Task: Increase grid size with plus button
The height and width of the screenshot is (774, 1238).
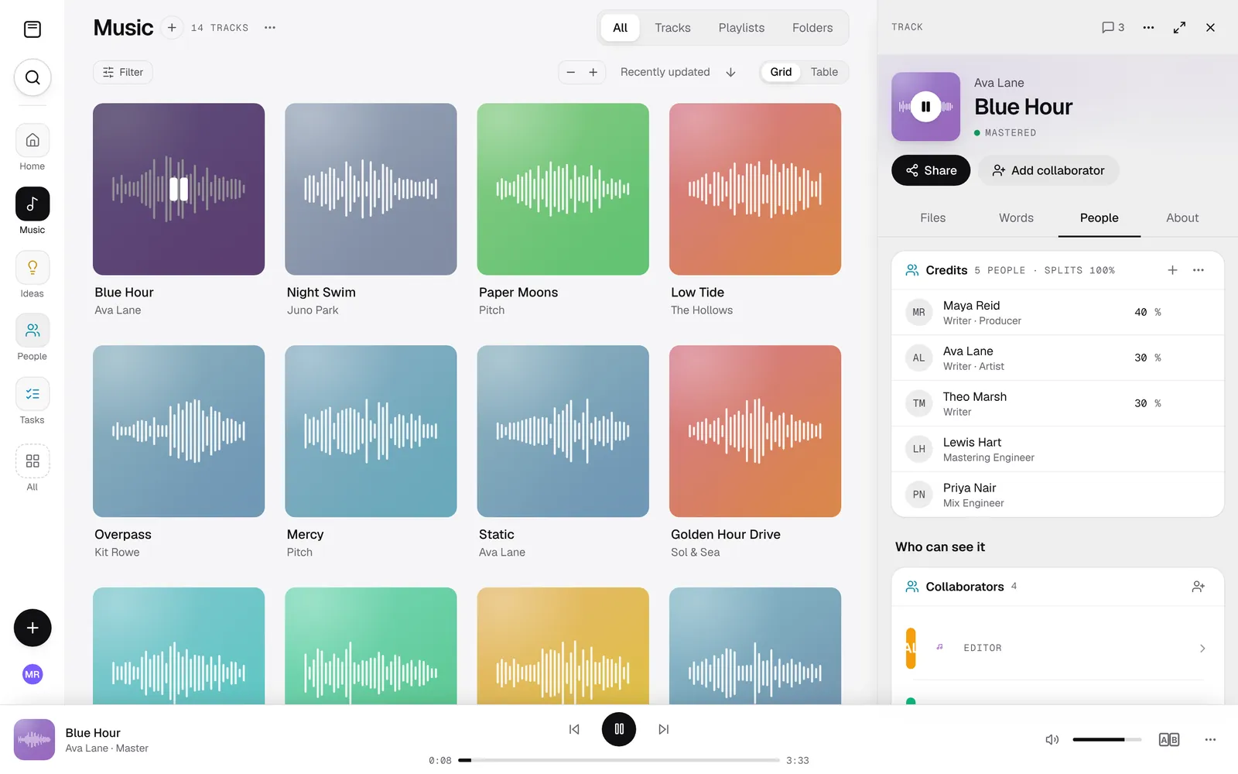Action: 593,72
